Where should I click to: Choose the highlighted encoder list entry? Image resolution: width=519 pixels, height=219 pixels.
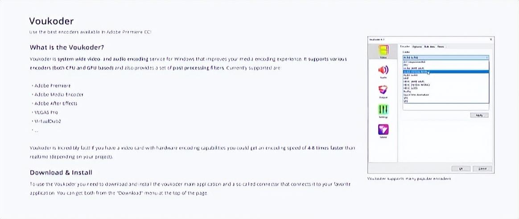pyautogui.click(x=445, y=72)
